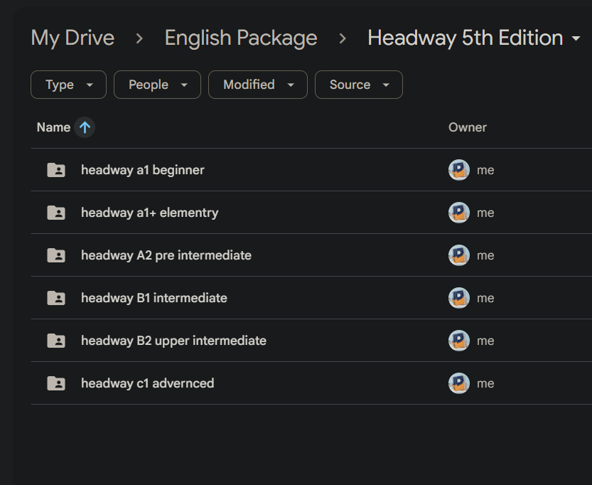Click owner 'me' in headway B1 intermediate row
Image resolution: width=592 pixels, height=485 pixels.
point(485,299)
